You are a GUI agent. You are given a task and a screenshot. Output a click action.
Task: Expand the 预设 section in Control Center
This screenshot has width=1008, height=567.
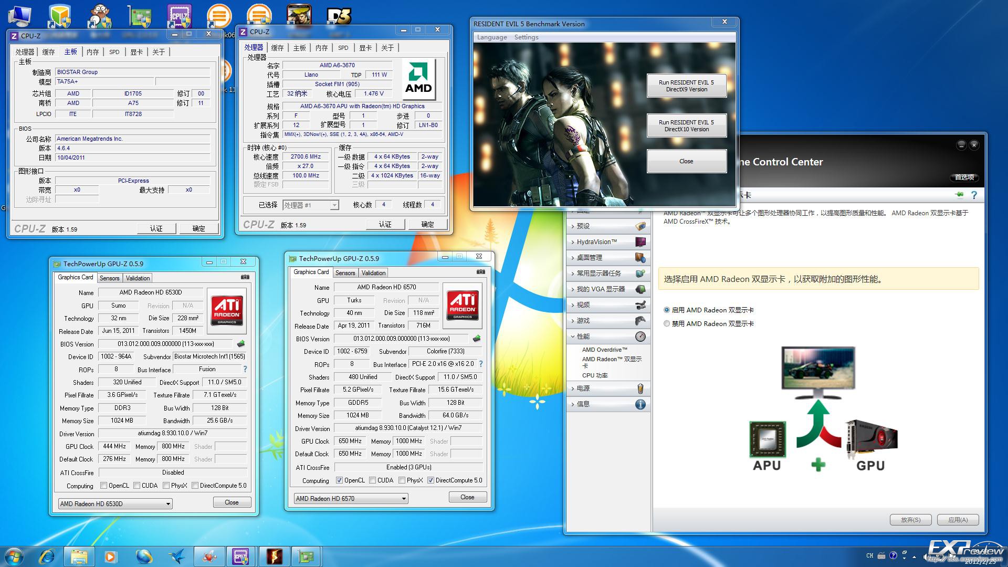pyautogui.click(x=608, y=226)
